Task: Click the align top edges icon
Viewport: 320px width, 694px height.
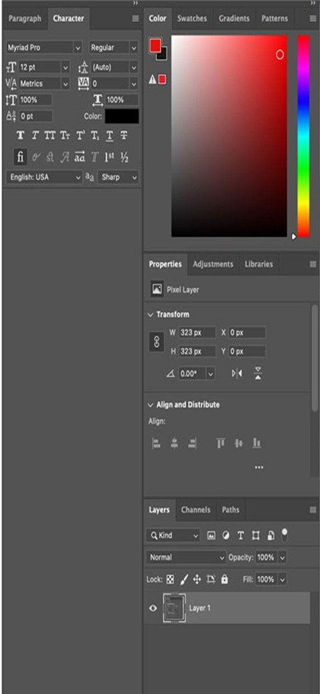Action: [x=221, y=443]
